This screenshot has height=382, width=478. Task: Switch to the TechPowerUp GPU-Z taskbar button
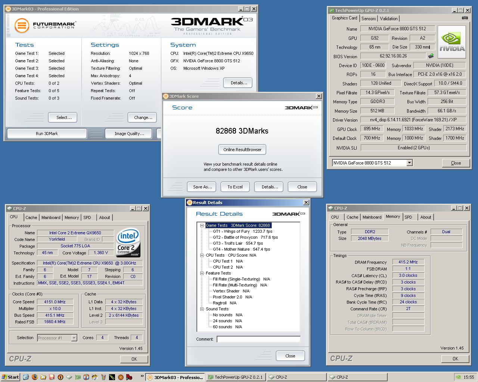pyautogui.click(x=235, y=377)
